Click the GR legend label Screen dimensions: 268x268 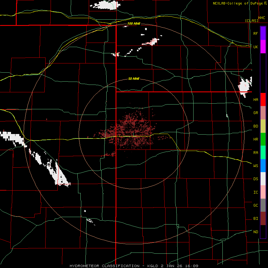[x=255, y=113]
